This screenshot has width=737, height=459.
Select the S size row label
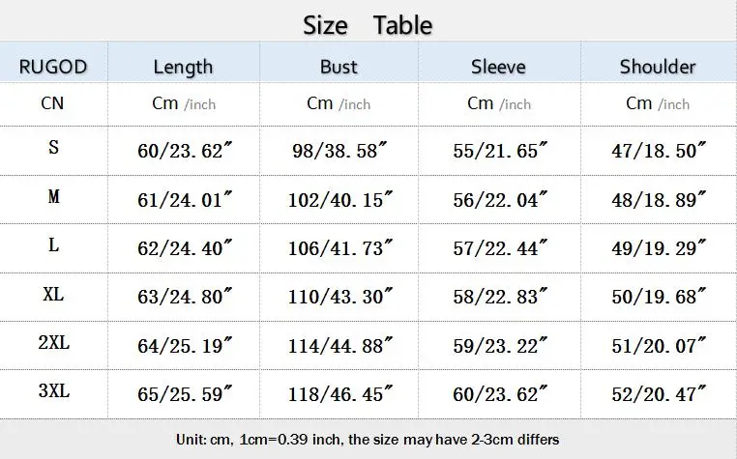53,148
